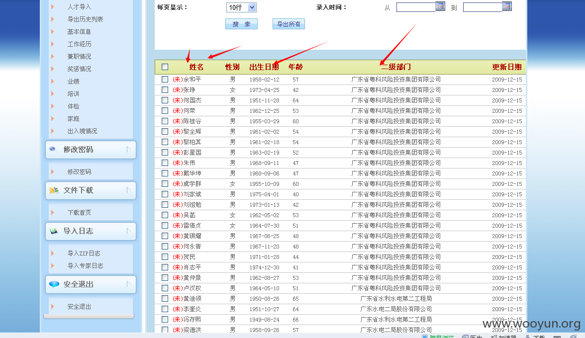Click the 安全退出 section header icon
Image resolution: width=585 pixels, height=338 pixels.
coord(54,284)
